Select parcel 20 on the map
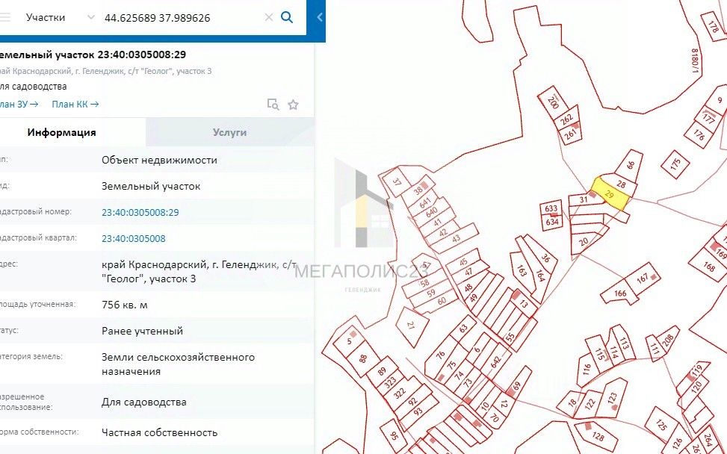Viewport: 727px width, 454px height. pos(584,241)
